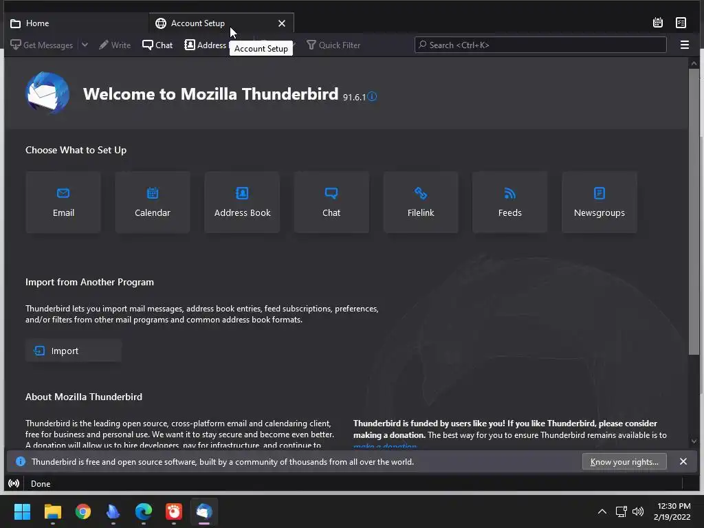
Task: Click the network icon in the system tray
Action: tap(621, 511)
